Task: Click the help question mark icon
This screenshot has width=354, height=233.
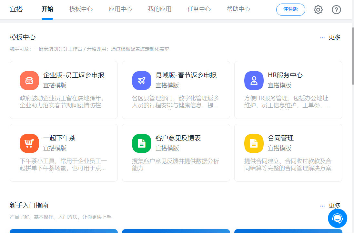Action: click(x=336, y=10)
